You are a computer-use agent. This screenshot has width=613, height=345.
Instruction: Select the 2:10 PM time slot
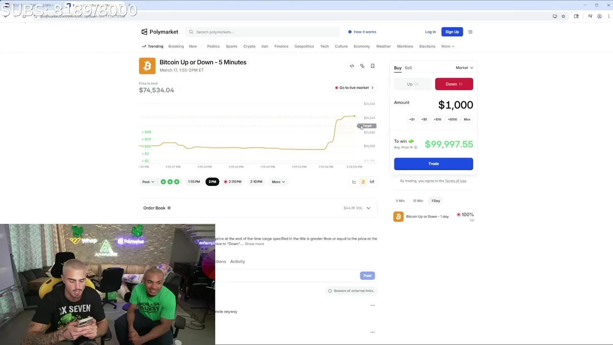256,182
